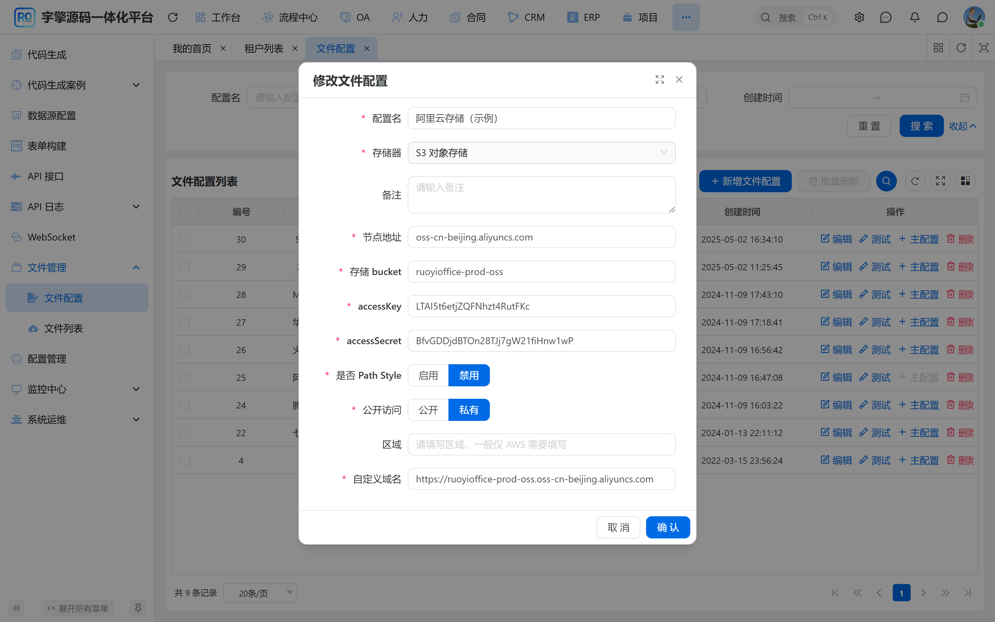Open the more modules ellipsis button
995x622 pixels.
click(686, 17)
